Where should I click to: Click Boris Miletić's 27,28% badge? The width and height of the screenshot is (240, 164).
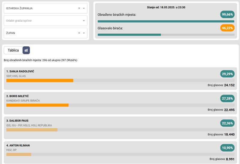pos(227,98)
